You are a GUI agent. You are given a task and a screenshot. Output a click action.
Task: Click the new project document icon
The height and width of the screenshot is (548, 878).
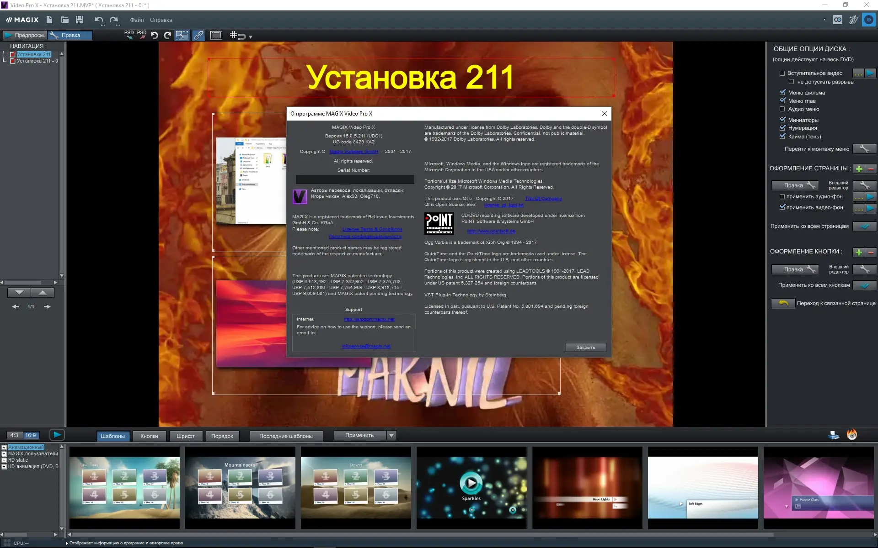[49, 20]
